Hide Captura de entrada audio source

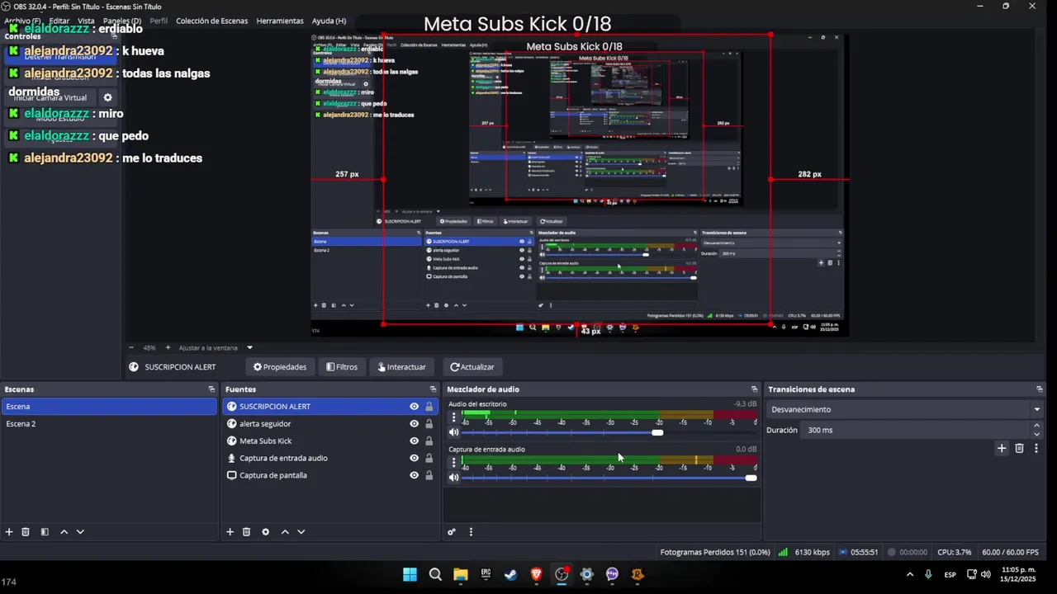coord(414,458)
